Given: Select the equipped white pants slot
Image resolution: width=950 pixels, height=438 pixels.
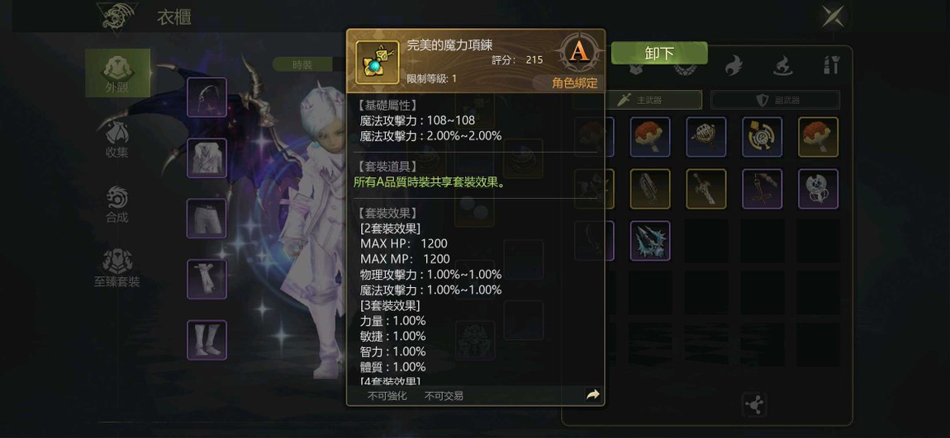Looking at the screenshot, I should click(207, 219).
